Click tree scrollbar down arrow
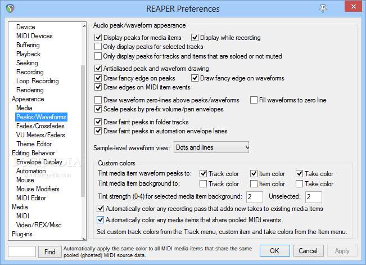Viewport: 366px width, 265px height. pyautogui.click(x=84, y=237)
